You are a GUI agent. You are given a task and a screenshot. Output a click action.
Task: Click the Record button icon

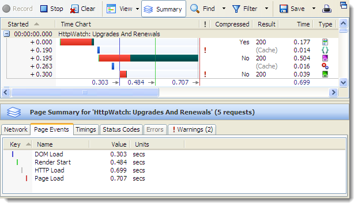6,9
